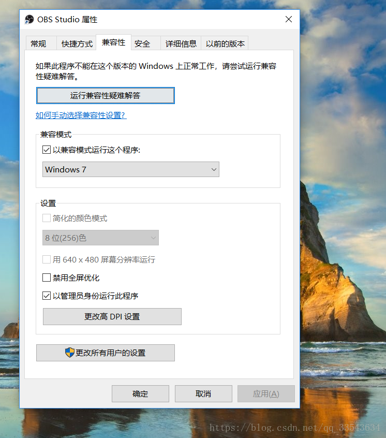The width and height of the screenshot is (386, 438).
Task: Click the 运行兼容性疑难解答 button
Action: click(x=106, y=96)
